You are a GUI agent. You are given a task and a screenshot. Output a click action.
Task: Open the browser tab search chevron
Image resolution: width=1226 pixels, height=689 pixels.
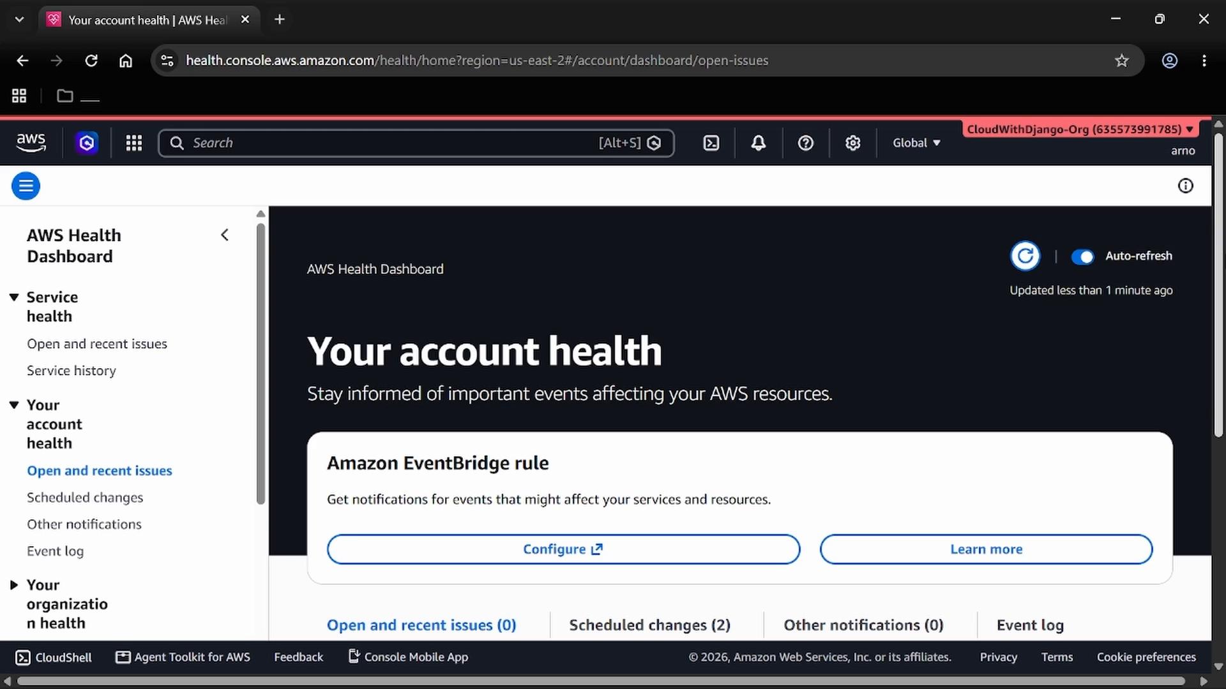point(19,19)
